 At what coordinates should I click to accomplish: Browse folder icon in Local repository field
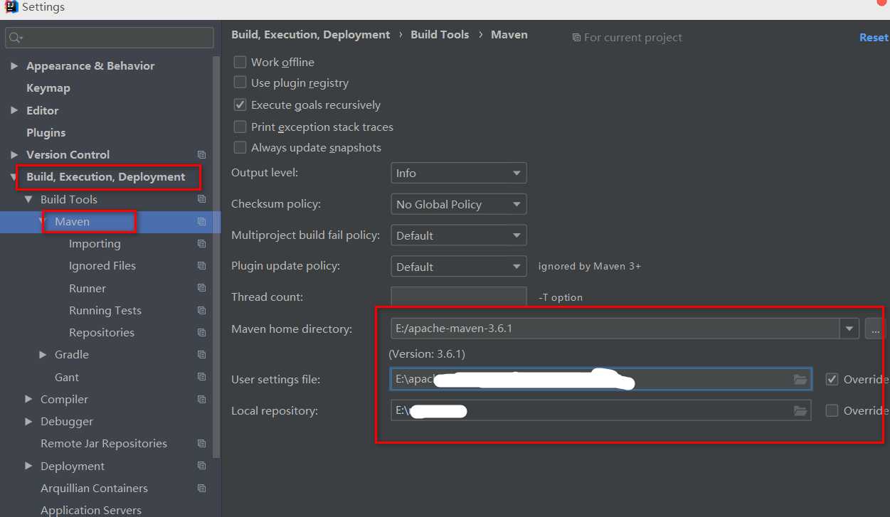pyautogui.click(x=800, y=410)
